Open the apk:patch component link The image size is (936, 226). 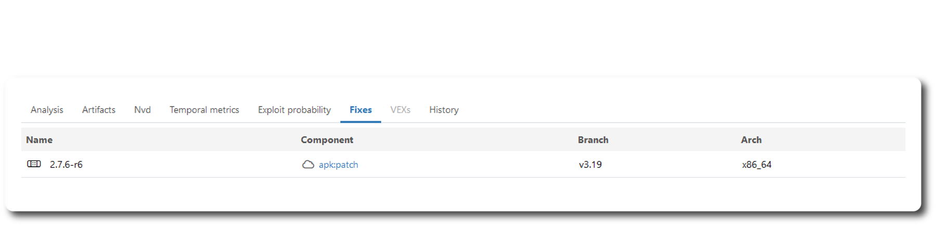tap(339, 165)
